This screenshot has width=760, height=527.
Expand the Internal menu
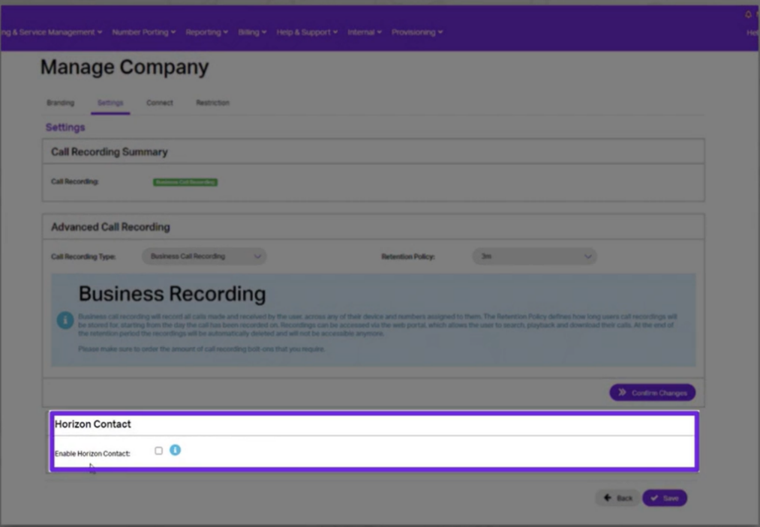point(365,32)
